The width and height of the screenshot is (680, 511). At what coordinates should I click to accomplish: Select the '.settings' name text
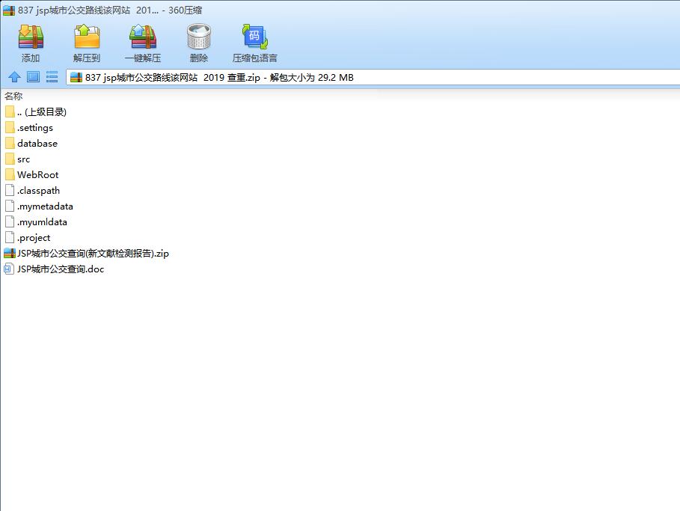35,128
